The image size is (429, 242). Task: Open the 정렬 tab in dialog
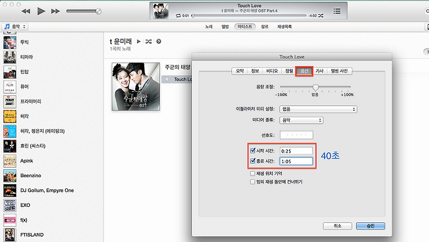pyautogui.click(x=289, y=71)
